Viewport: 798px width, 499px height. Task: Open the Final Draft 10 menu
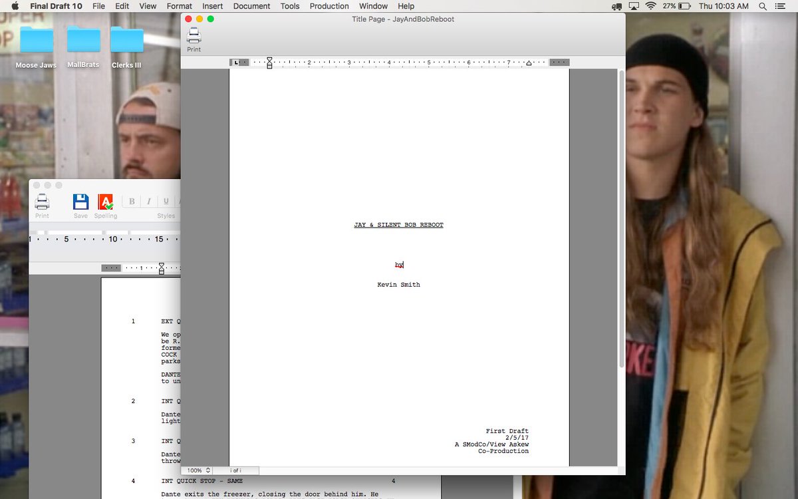(x=57, y=6)
